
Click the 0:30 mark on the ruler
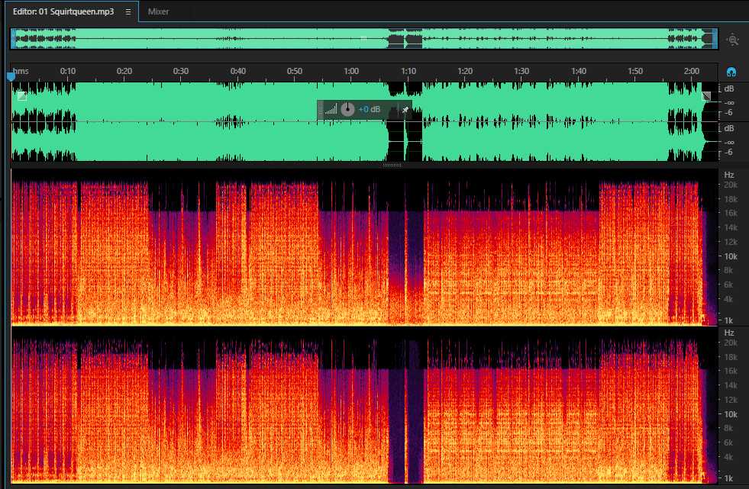coord(180,71)
